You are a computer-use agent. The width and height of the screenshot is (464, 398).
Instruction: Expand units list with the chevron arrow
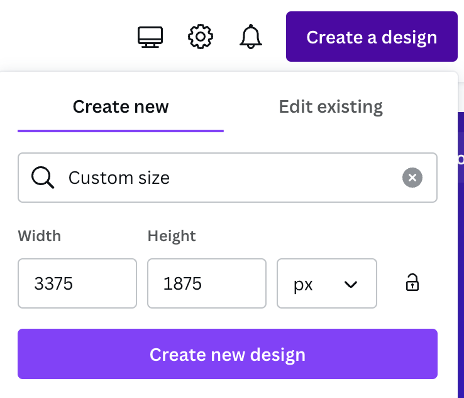click(351, 285)
